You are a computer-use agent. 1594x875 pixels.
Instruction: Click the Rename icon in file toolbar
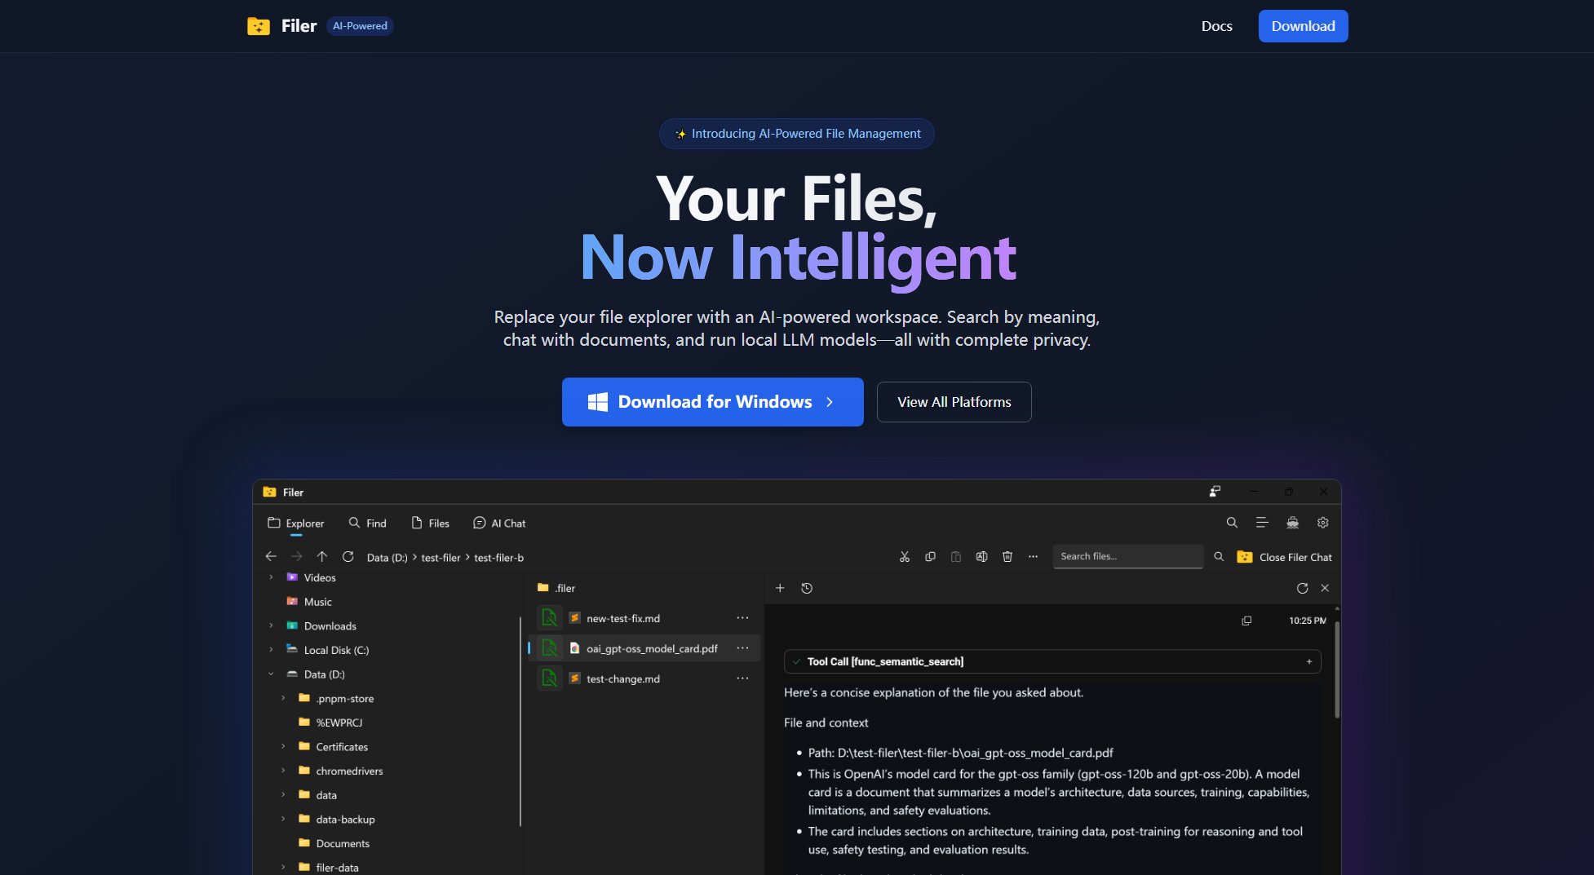[x=981, y=556]
